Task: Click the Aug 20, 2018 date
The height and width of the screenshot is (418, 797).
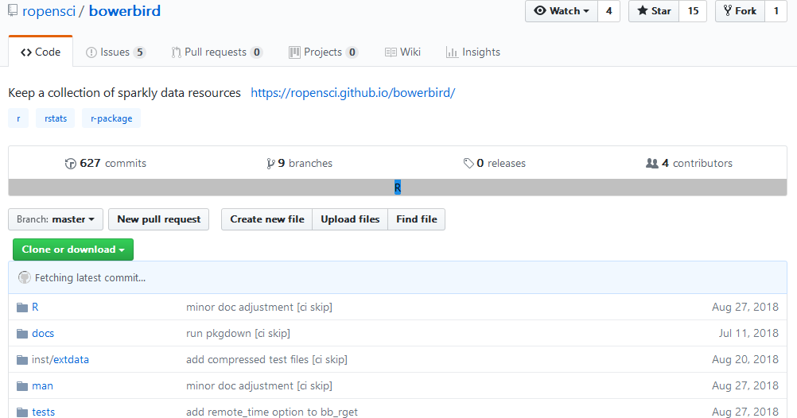Action: coord(745,360)
